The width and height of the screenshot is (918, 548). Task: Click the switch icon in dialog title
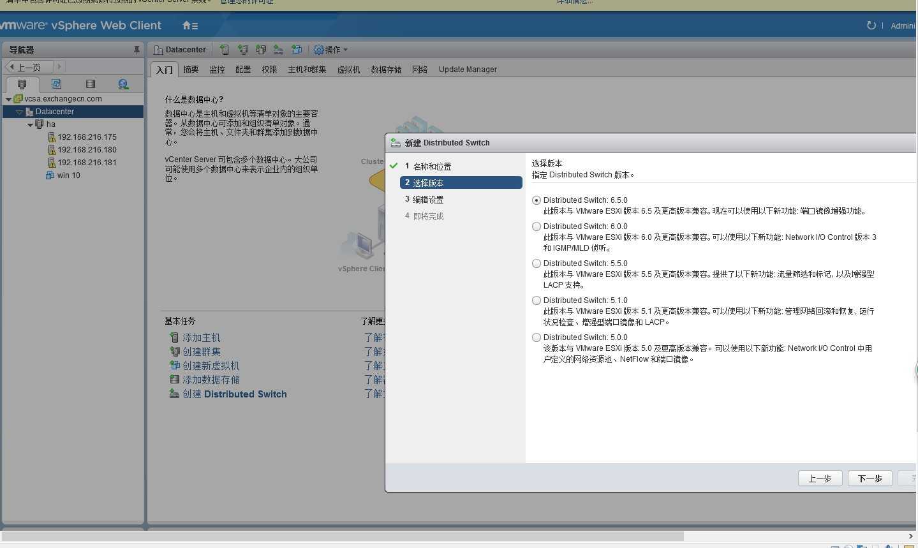396,143
